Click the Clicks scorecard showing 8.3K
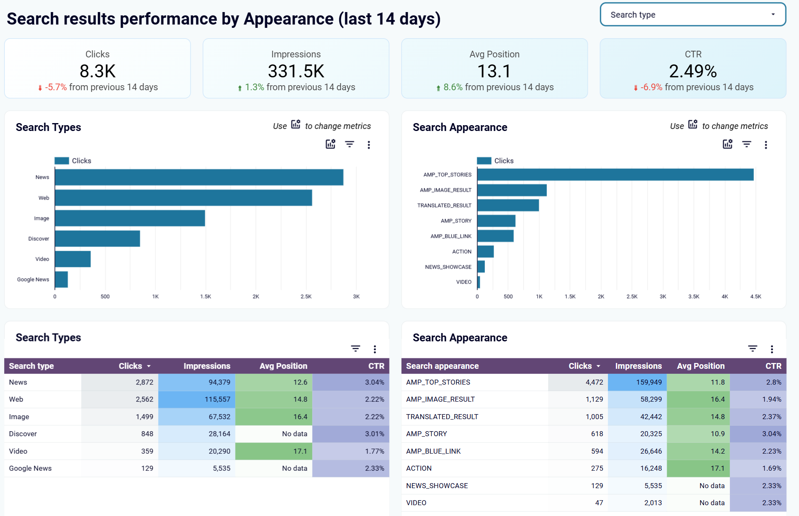The height and width of the screenshot is (516, 799). (x=97, y=68)
